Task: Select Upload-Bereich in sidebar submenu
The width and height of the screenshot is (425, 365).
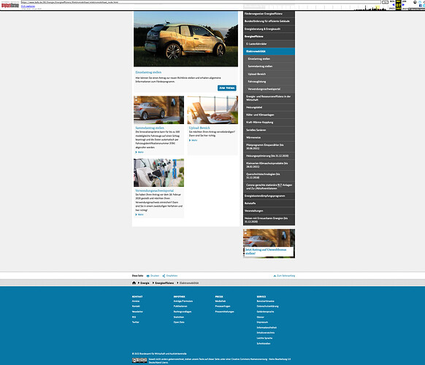Action: click(x=269, y=74)
